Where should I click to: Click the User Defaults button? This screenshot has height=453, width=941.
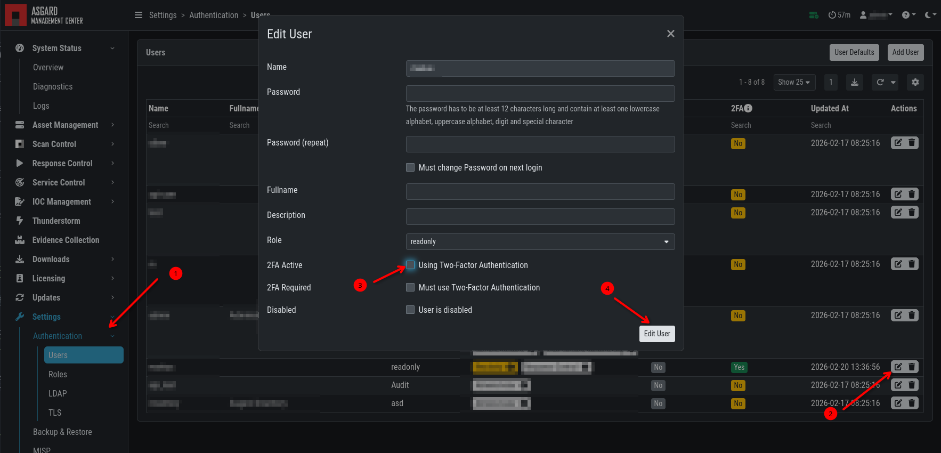(854, 52)
